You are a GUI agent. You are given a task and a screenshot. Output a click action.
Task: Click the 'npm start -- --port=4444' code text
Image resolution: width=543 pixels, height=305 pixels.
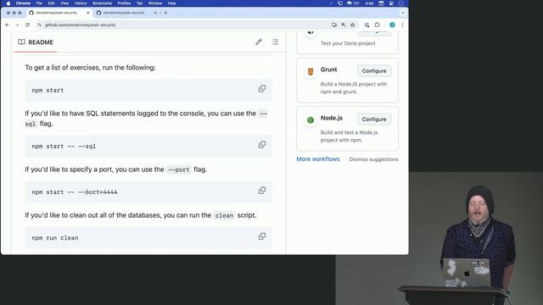coord(75,192)
